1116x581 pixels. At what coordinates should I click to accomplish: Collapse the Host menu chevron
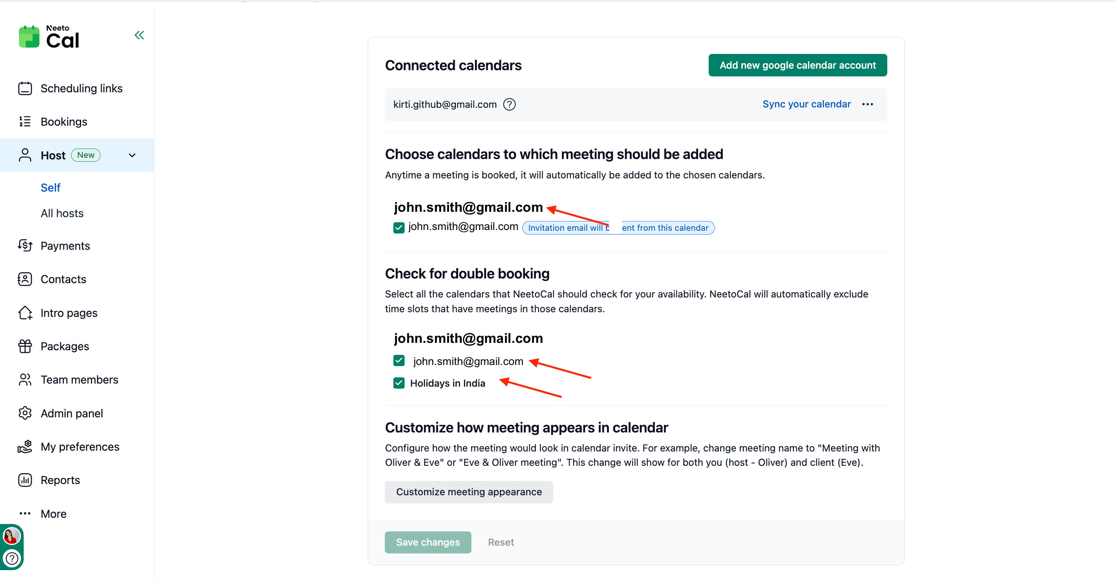coord(132,155)
